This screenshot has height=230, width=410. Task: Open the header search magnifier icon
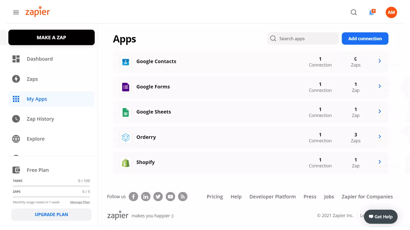click(354, 12)
